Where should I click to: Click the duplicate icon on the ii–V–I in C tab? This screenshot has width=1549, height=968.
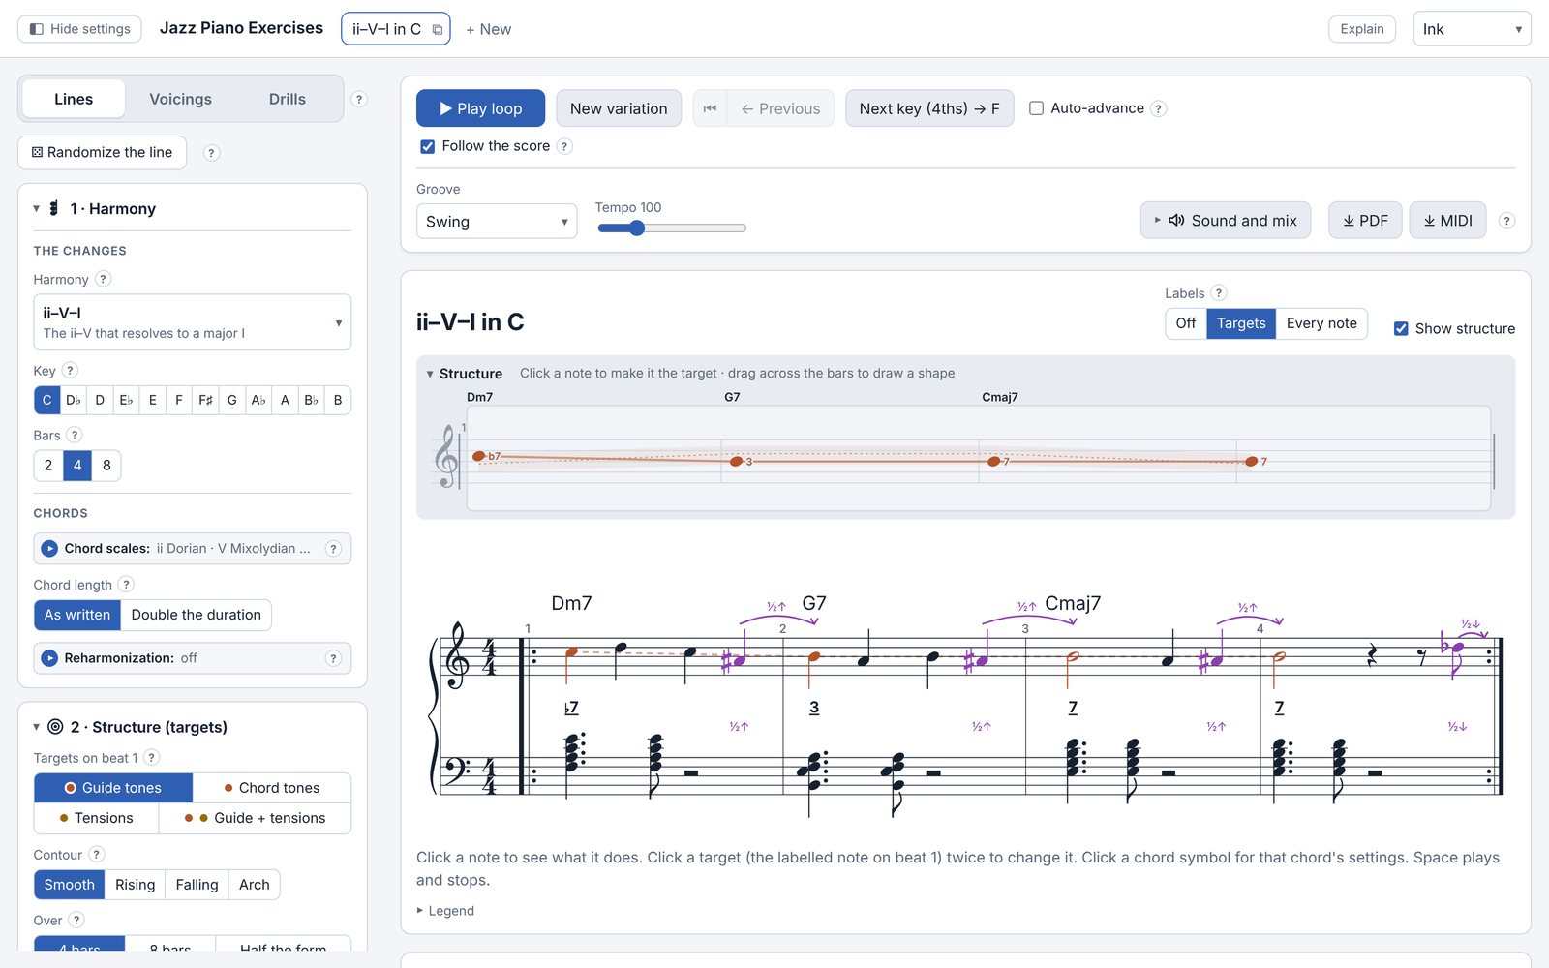(438, 29)
